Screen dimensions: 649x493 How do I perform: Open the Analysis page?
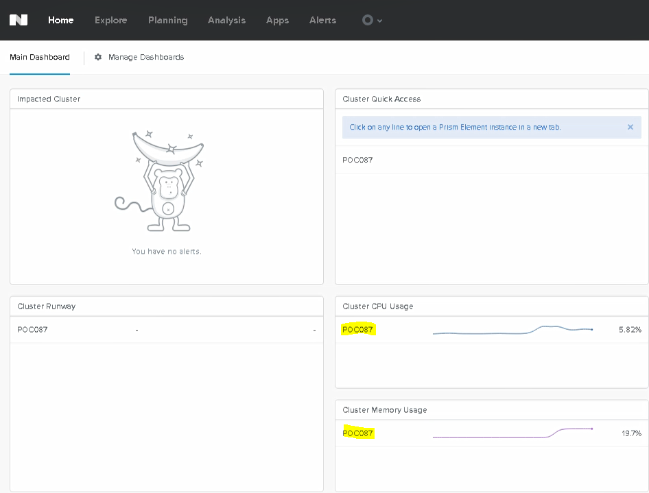click(x=226, y=20)
